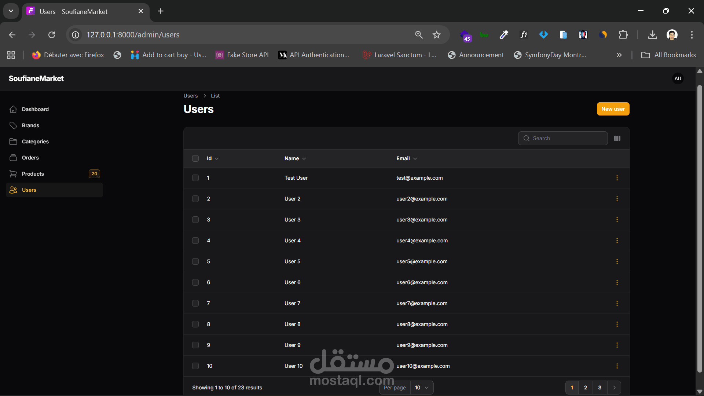Screen dimensions: 704x396
Task: Click the New user button
Action: tap(613, 109)
